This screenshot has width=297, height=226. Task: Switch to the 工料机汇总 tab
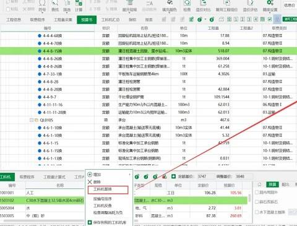pyautogui.click(x=110, y=20)
